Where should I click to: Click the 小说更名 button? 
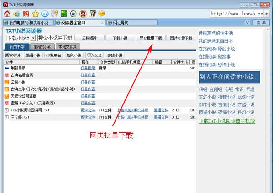click(54, 55)
